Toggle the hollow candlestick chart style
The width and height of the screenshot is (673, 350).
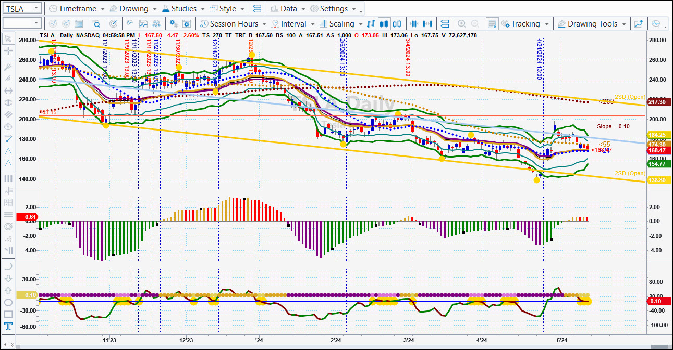(x=397, y=23)
